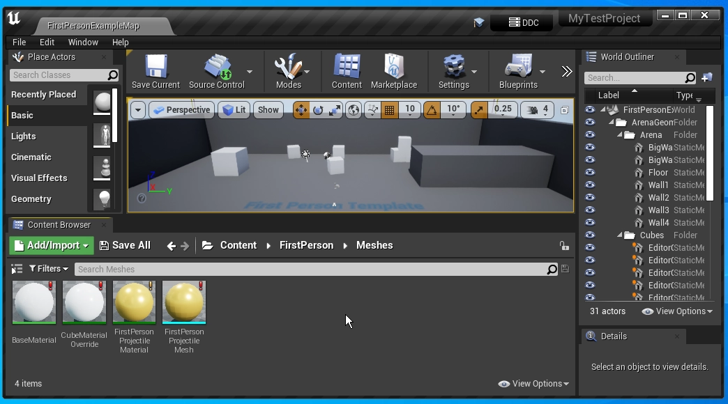Lock the Content Browser with padlock icon
Viewport: 728px width, 404px height.
[x=564, y=245]
